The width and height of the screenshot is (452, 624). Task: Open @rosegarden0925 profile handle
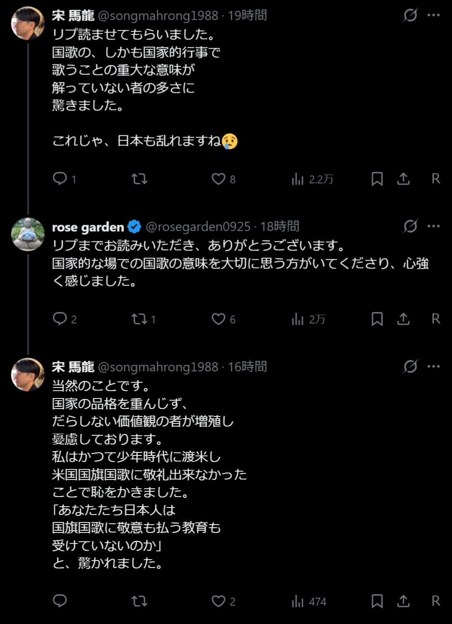(x=198, y=227)
